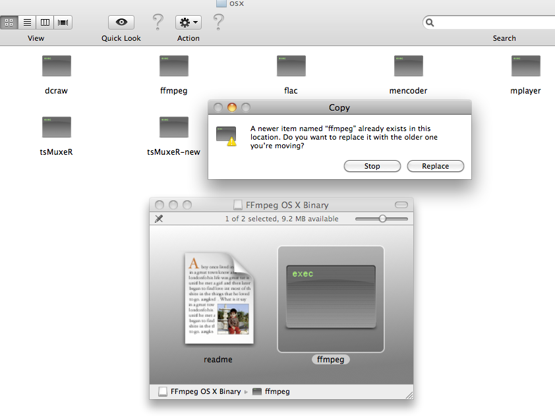Click the osx folder icon in title bar
The height and width of the screenshot is (419, 555).
point(221,3)
